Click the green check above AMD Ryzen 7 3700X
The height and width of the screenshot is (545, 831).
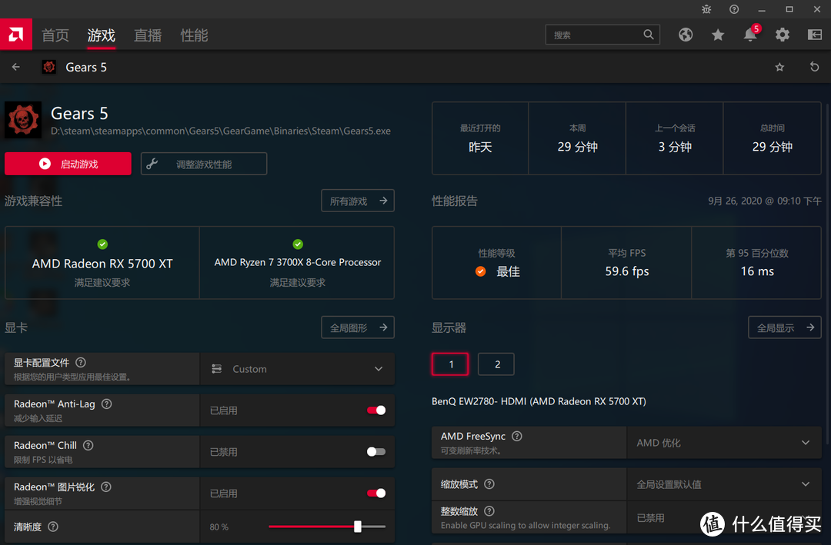[298, 244]
